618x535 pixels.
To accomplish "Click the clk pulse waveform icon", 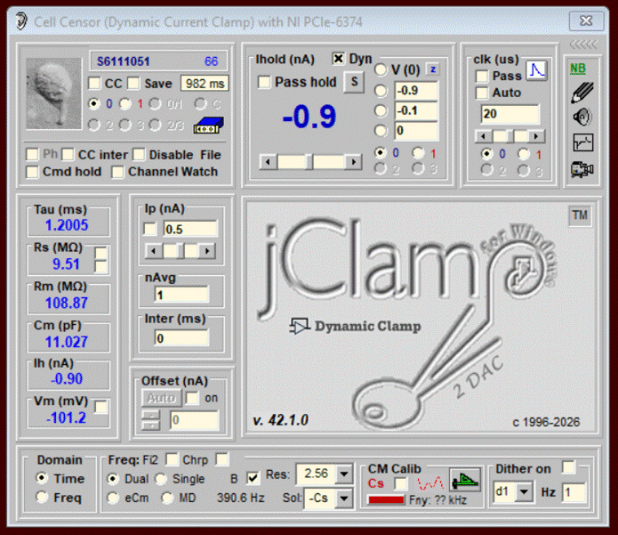I will pos(535,70).
